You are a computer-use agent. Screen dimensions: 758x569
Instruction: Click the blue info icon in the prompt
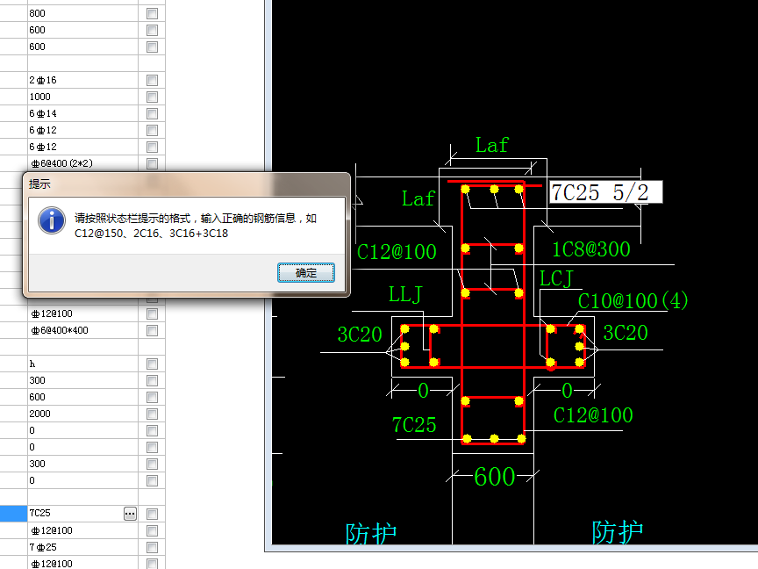[x=52, y=220]
